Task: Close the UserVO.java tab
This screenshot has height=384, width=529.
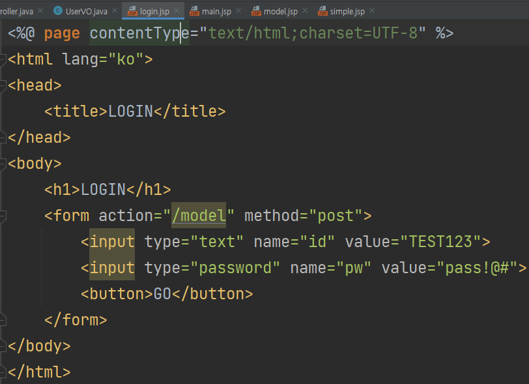Action: [115, 11]
